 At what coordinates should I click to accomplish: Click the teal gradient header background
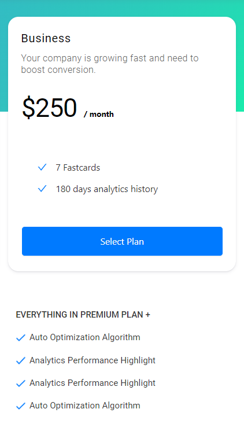[x=122, y=8]
